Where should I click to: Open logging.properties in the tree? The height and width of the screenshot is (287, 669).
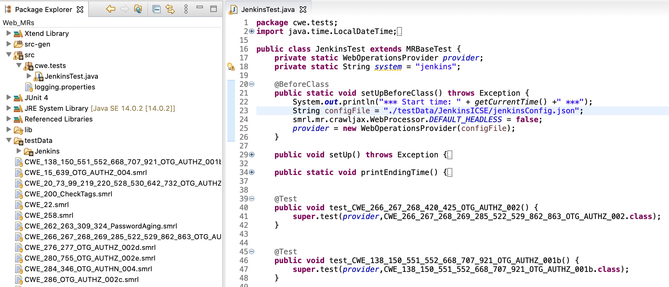65,87
